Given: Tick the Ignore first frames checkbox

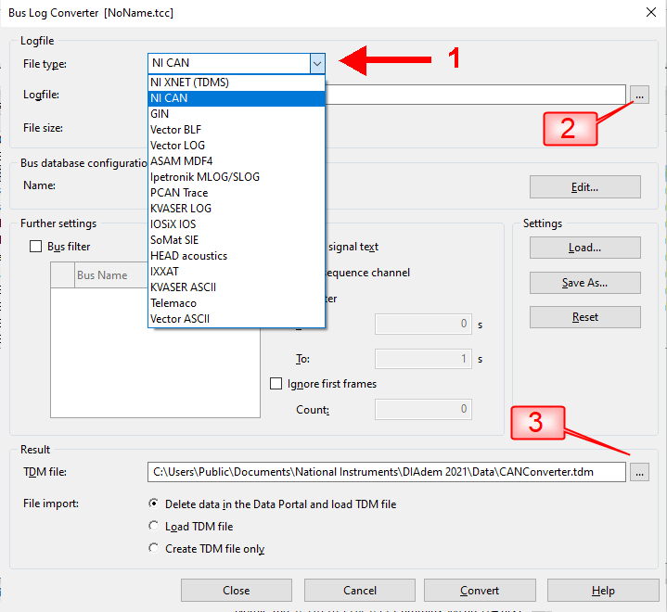Looking at the screenshot, I should 276,384.
